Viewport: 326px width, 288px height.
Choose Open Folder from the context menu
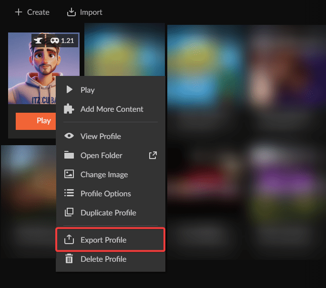coord(101,155)
